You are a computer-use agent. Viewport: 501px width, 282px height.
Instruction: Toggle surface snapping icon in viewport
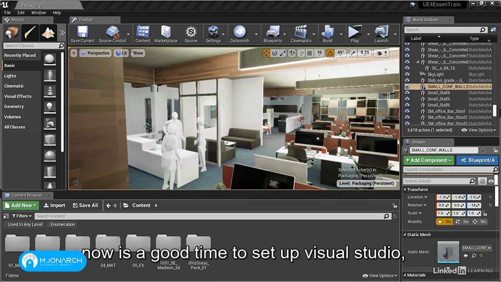coord(301,53)
